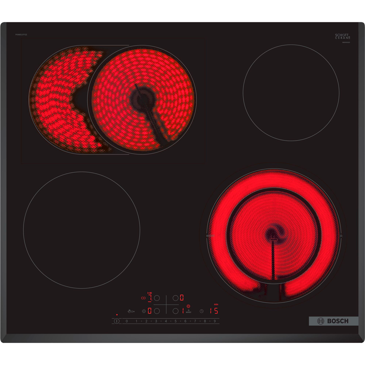Set power level 2 on the slider
The width and height of the screenshot is (365, 365).
coord(146,321)
